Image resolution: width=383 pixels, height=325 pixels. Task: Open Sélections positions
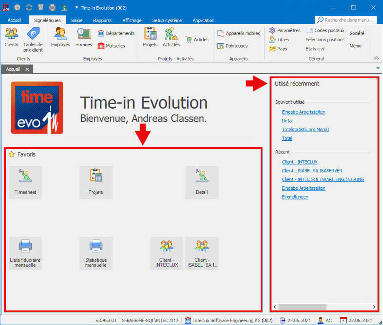(325, 39)
